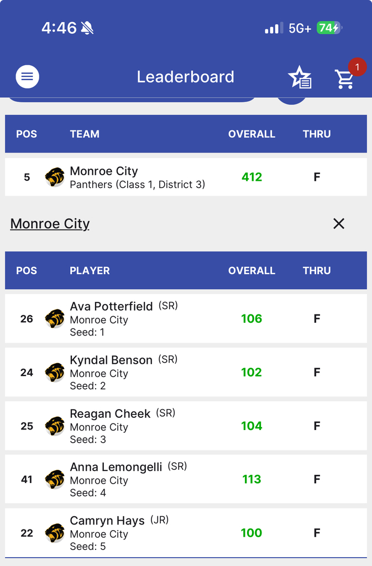Screen dimensions: 372x566
Task: Open Kyndal Benson's player name
Action: pos(111,360)
